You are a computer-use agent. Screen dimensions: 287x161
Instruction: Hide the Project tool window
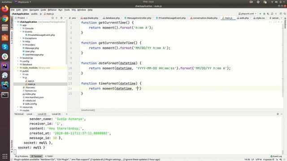[65, 18]
